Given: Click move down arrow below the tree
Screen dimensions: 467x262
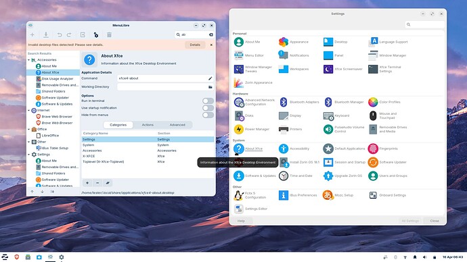Looking at the screenshot, I should point(42,192).
